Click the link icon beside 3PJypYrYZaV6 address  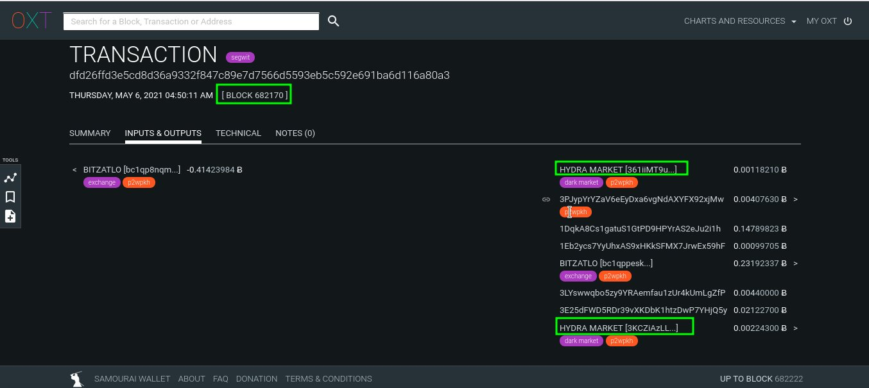point(546,199)
